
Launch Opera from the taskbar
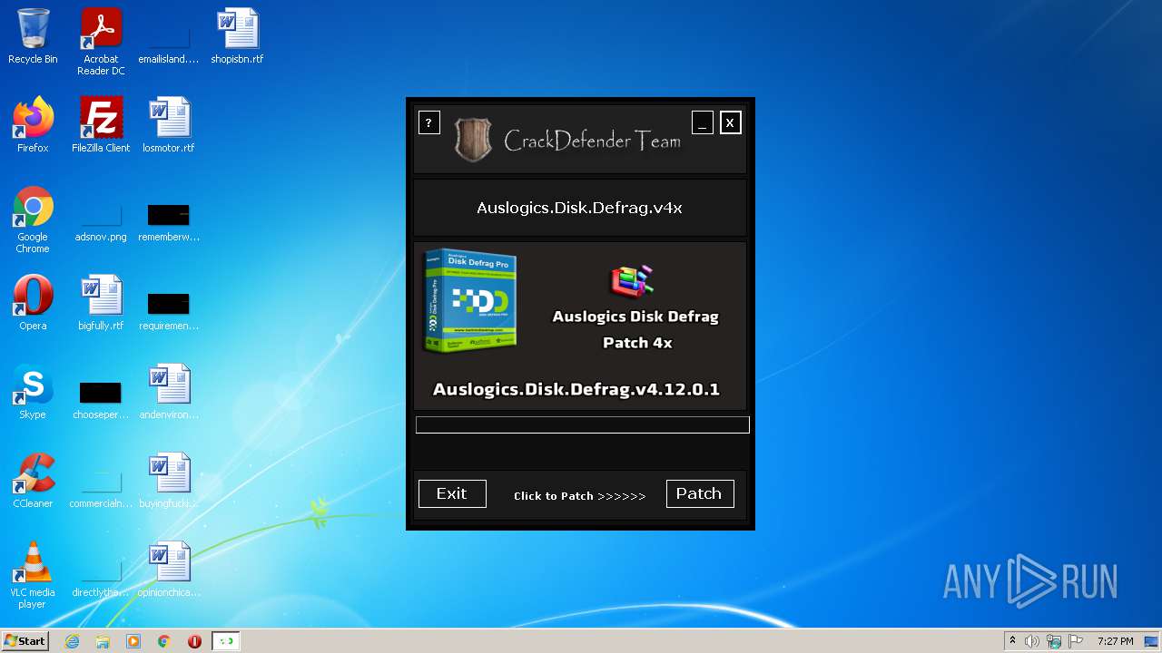[x=194, y=641]
